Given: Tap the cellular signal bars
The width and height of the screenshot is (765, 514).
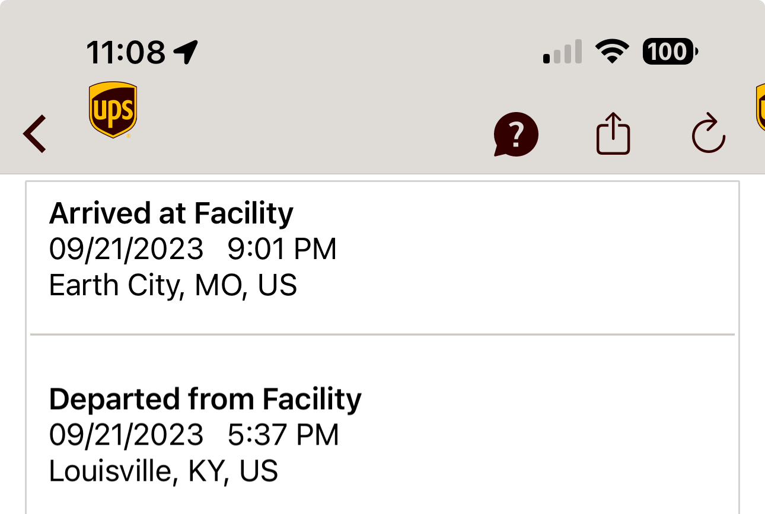Looking at the screenshot, I should pos(562,52).
